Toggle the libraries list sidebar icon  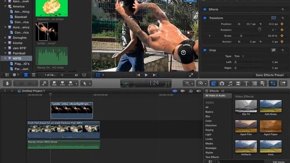[x=7, y=75]
